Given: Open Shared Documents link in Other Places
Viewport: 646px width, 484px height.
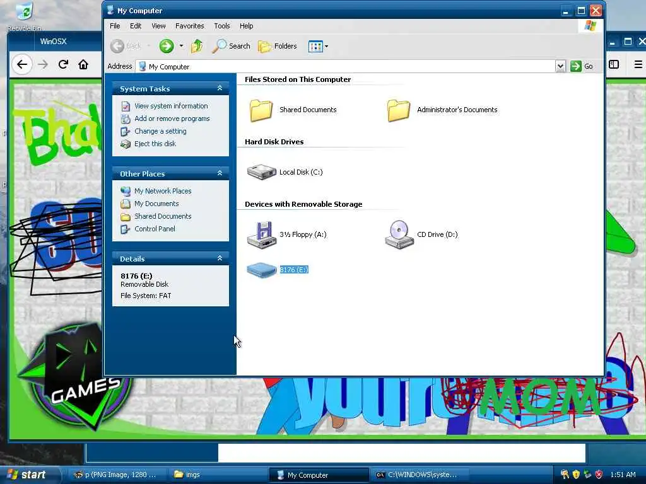Looking at the screenshot, I should [163, 216].
